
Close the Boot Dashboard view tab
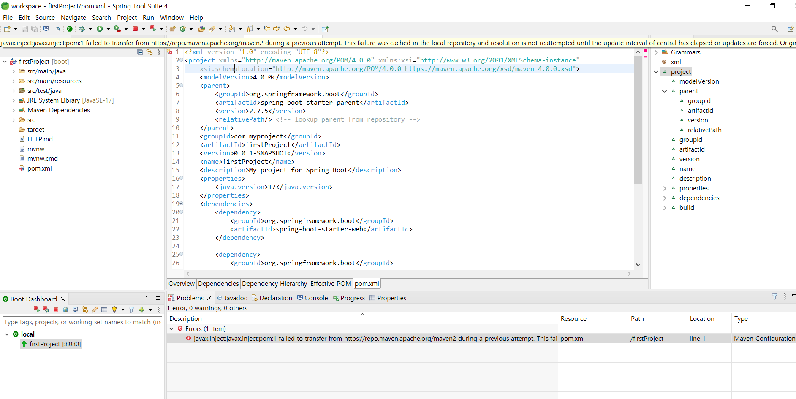(63, 299)
